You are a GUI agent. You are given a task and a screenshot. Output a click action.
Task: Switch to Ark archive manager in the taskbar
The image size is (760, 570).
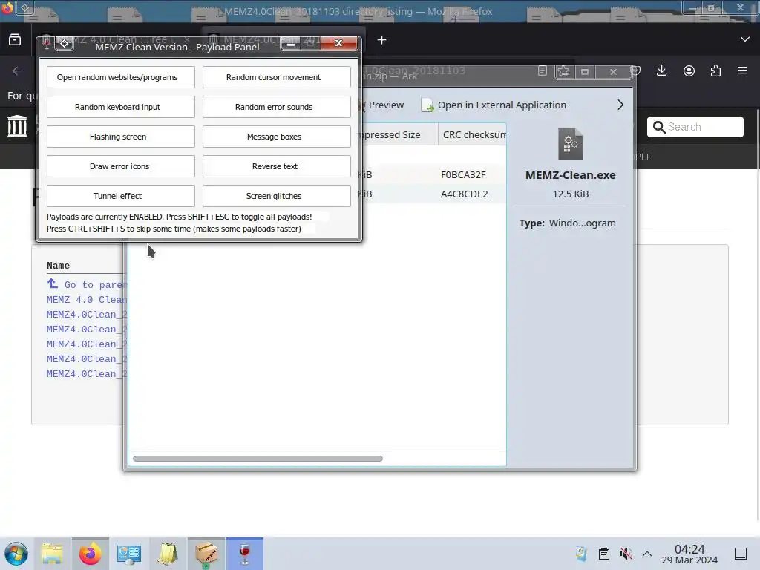tap(206, 554)
